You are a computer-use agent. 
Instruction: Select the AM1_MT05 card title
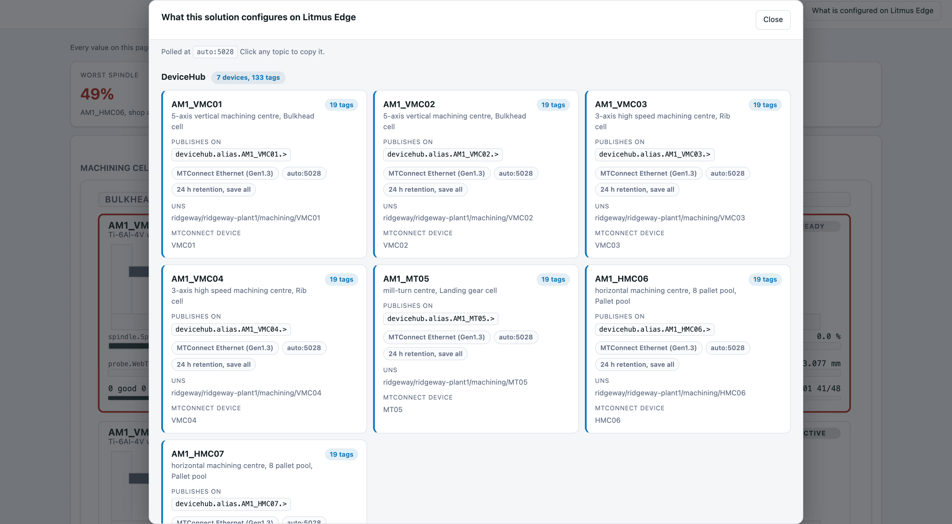[x=406, y=279]
